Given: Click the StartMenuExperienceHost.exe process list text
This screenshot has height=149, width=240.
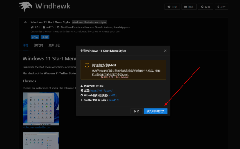Looking at the screenshot, I should (95, 27).
